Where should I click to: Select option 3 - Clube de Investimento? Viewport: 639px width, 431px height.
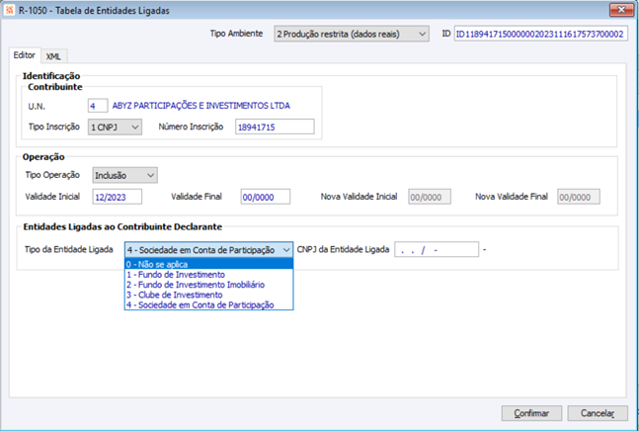(208, 295)
